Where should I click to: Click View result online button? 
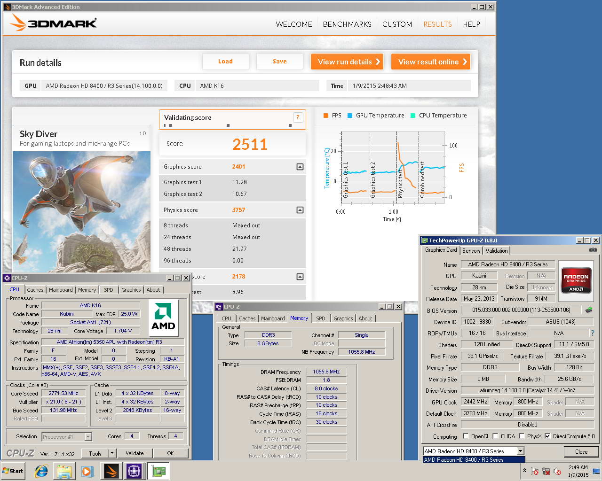431,62
